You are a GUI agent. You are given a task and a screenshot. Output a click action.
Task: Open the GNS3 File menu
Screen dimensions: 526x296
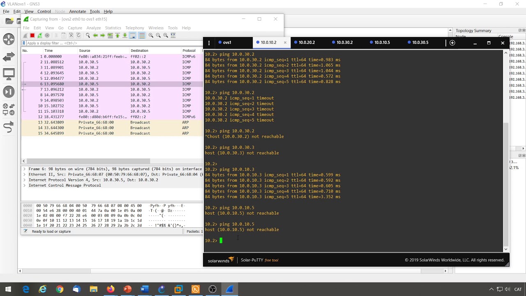6,12
